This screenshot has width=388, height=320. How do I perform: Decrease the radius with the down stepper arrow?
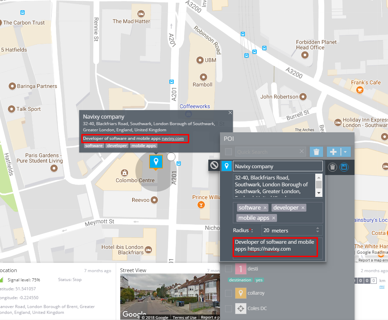tap(318, 232)
